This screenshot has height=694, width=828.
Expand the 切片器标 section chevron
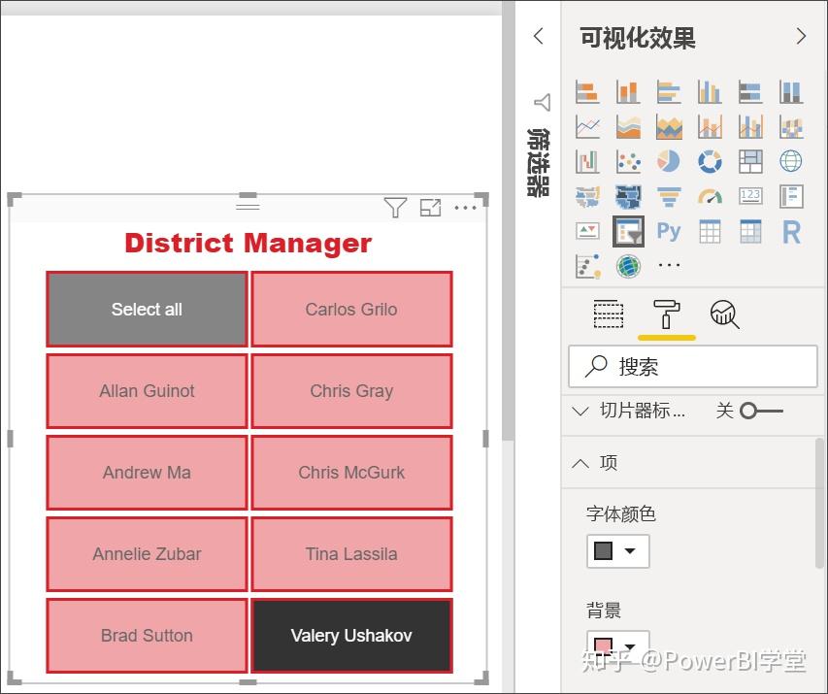(x=580, y=411)
